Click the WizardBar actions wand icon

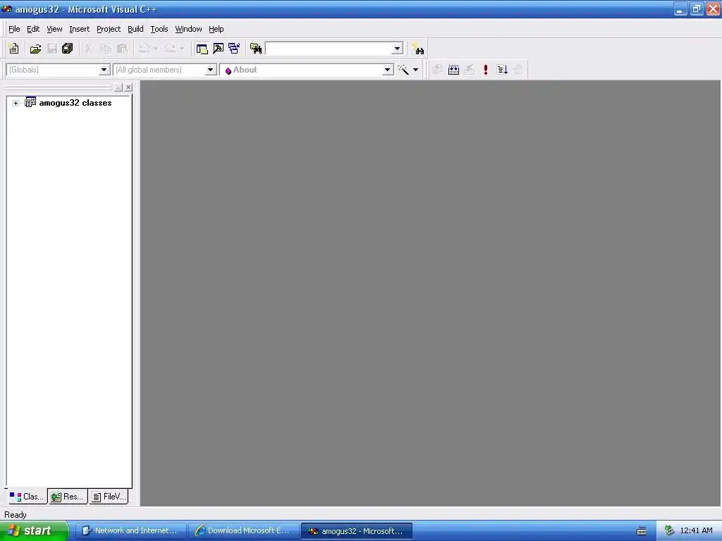(403, 70)
